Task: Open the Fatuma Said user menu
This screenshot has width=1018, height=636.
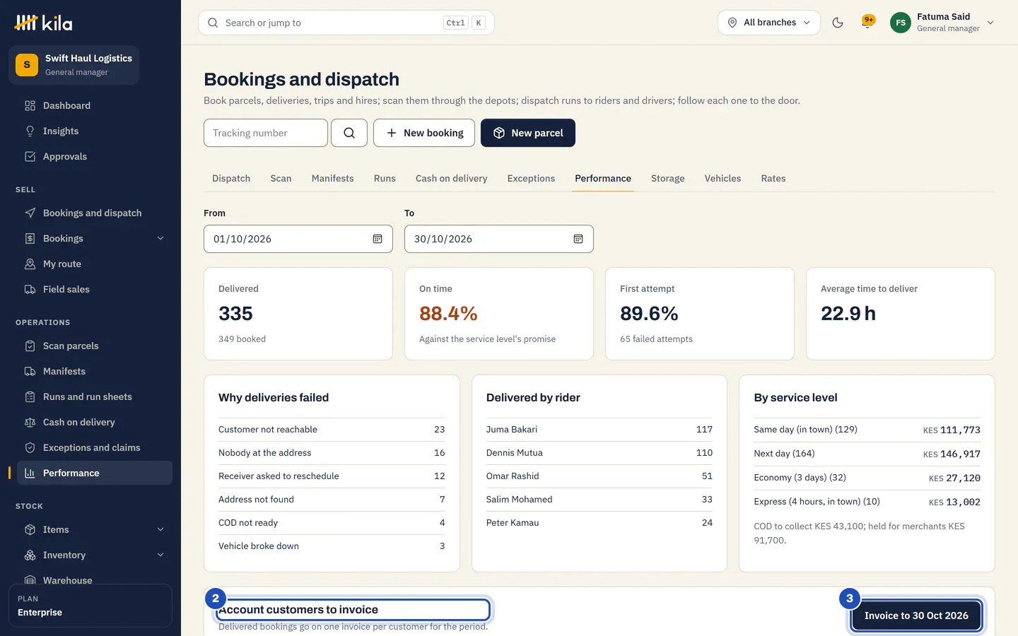Action: 942,23
